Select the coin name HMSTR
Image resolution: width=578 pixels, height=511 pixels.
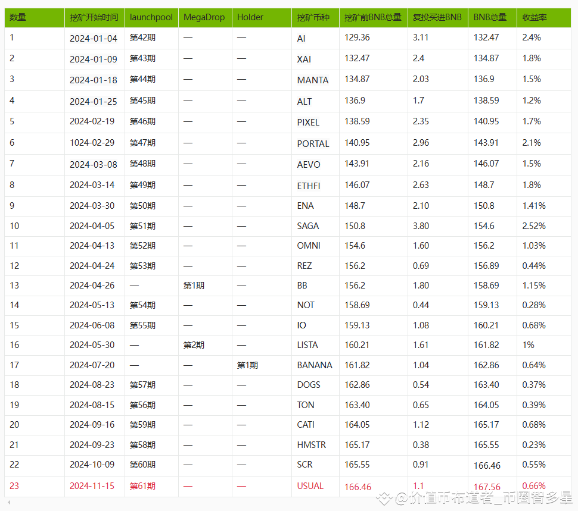[x=312, y=445]
